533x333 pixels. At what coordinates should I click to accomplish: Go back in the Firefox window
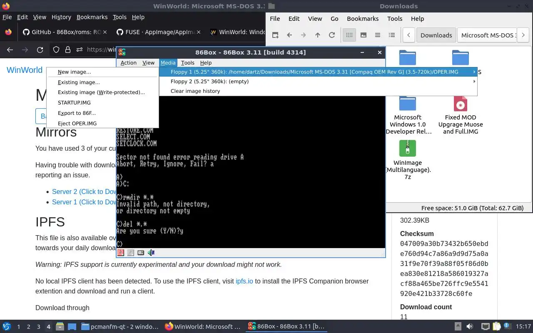tap(10, 50)
